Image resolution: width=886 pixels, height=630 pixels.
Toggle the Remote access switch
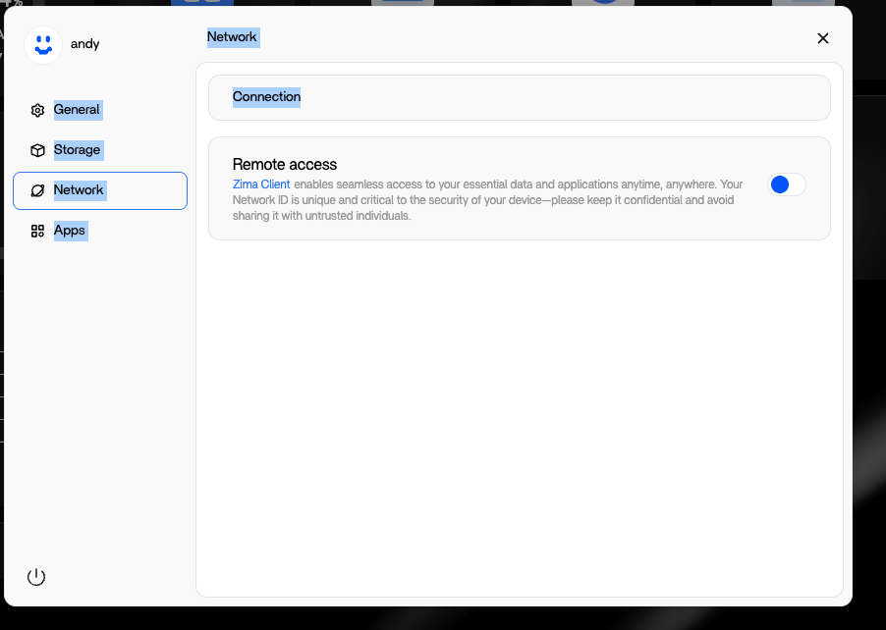pyautogui.click(x=787, y=184)
